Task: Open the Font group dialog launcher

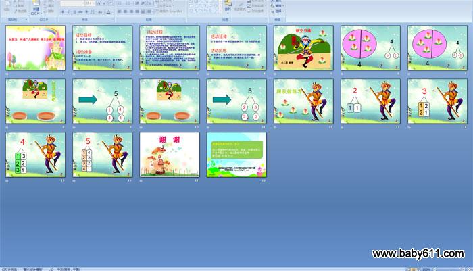Action: pos(112,20)
